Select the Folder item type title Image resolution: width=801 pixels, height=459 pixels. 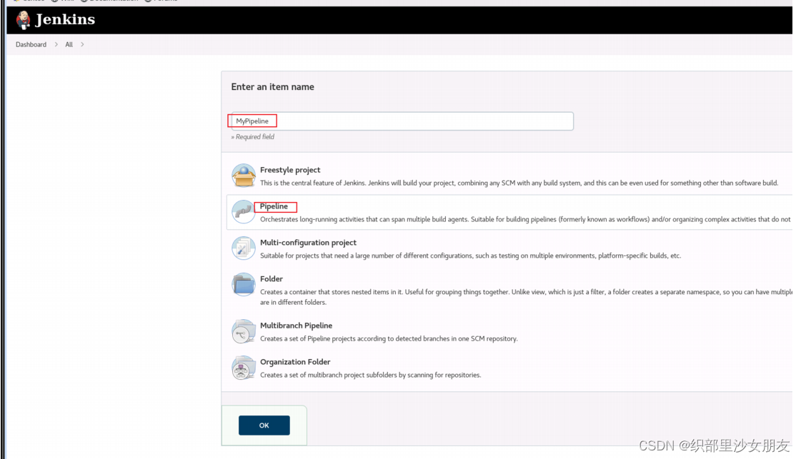[x=272, y=279]
